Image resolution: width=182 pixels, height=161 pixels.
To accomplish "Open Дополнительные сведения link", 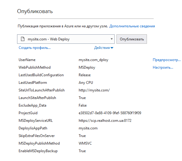I will click(x=132, y=26).
